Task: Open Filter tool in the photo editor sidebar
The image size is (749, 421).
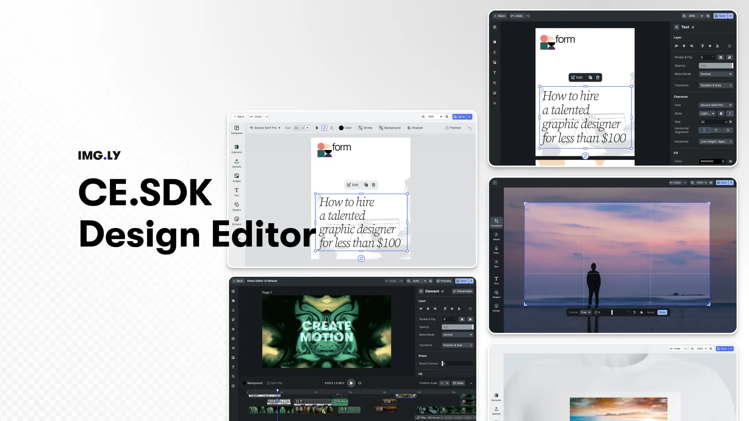Action: (496, 250)
